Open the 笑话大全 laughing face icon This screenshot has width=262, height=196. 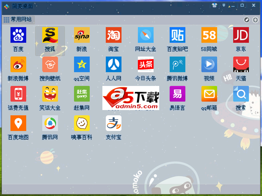coord(50,94)
